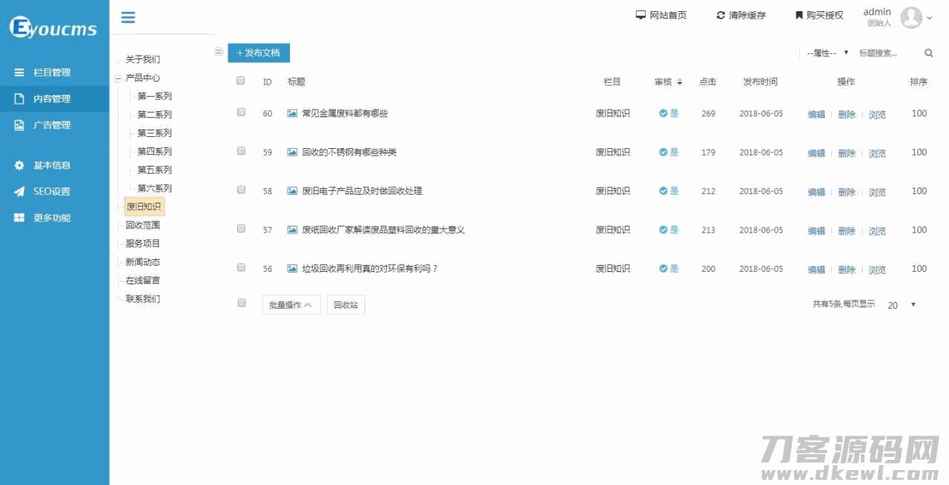Tick the select-all checkbox in table header
The height and width of the screenshot is (485, 949).
coord(240,81)
